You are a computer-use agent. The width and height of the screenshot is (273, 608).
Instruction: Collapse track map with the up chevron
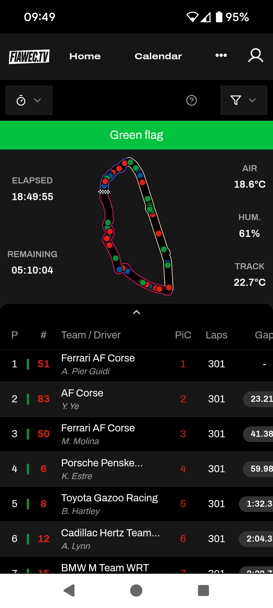point(136,312)
